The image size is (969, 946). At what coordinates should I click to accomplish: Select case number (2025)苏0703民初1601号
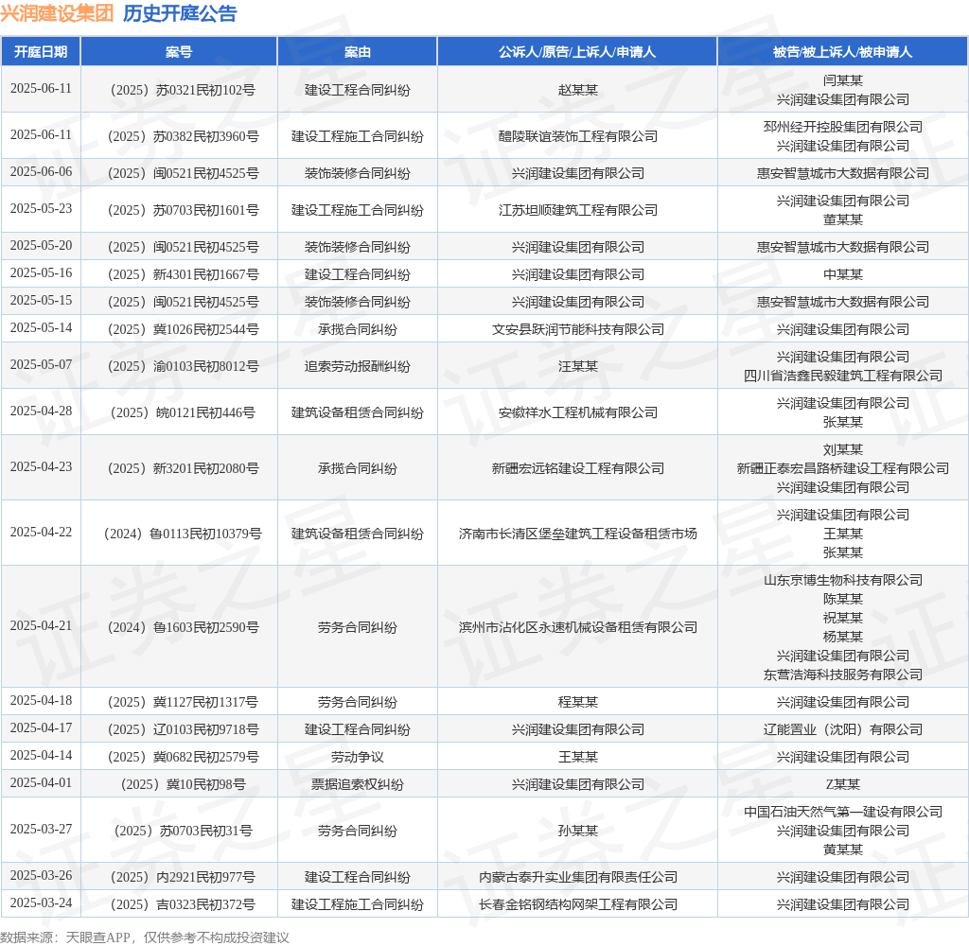(179, 210)
